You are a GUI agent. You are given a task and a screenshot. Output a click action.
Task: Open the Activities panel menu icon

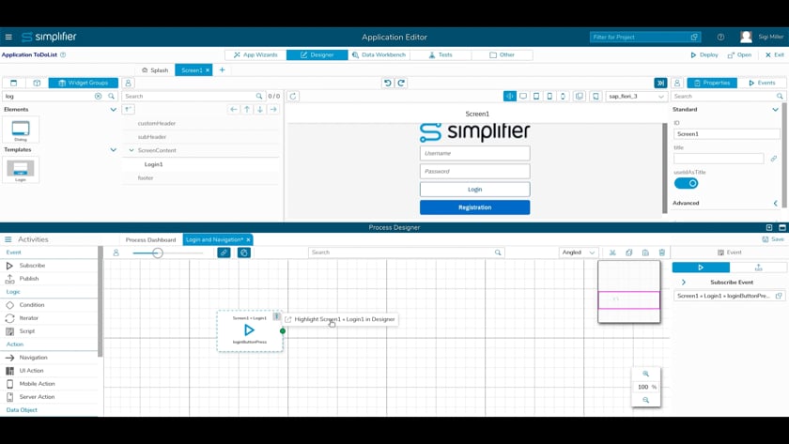pos(8,239)
